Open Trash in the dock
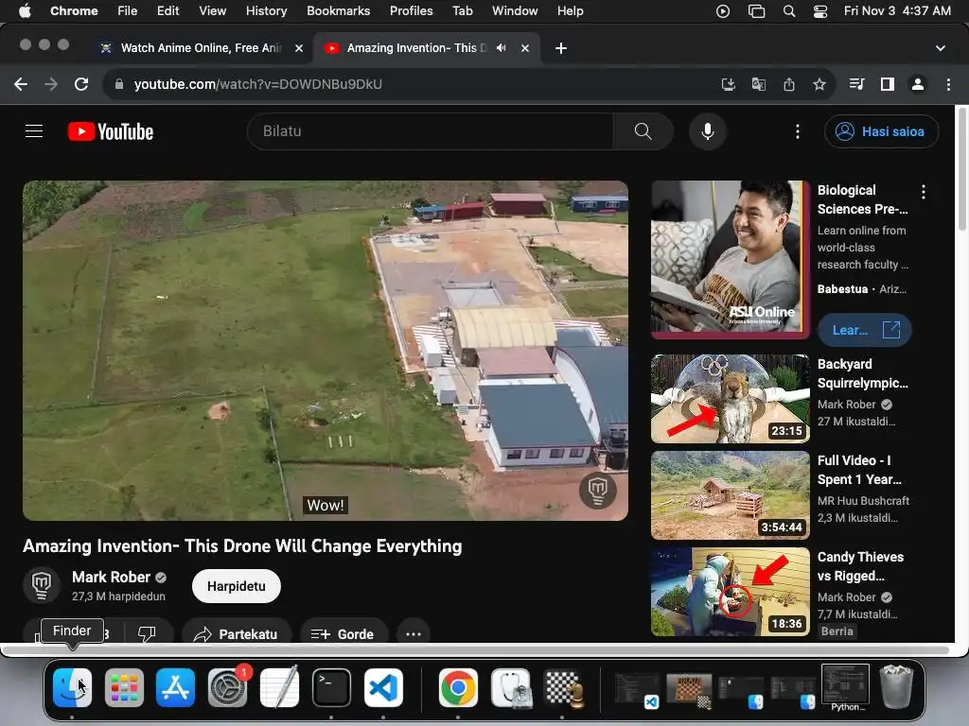This screenshot has height=726, width=969. point(896,686)
